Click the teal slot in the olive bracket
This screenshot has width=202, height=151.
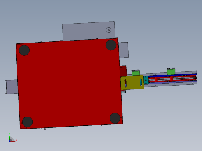click(141, 82)
